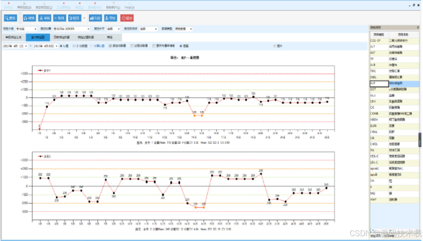Open the small dropdown arrow after undo button
Image resolution: width=423 pixels, height=241 pixels.
84,18
